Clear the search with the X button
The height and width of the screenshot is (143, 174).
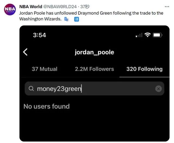click(159, 89)
